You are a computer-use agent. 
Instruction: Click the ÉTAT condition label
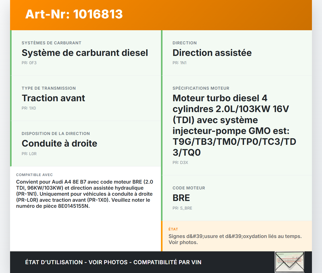173,229
